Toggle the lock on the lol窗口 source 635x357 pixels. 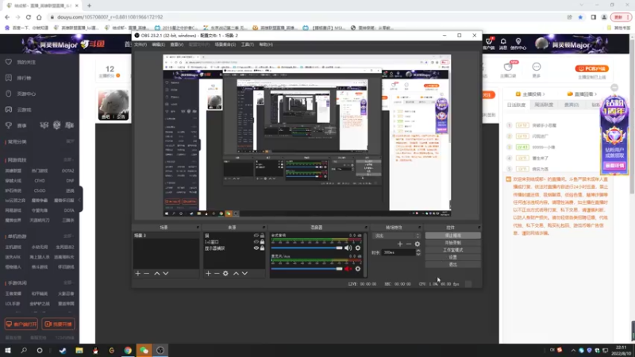tap(262, 242)
